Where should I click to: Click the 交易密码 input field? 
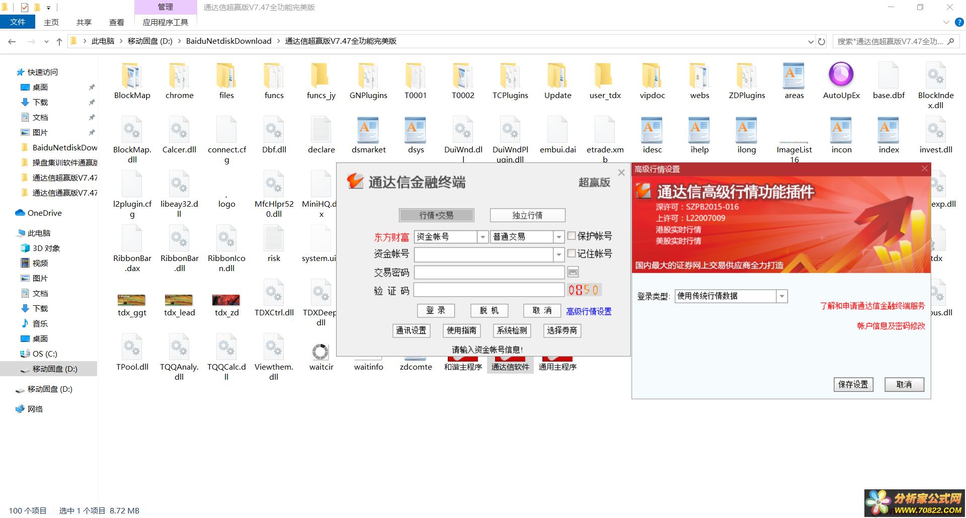[489, 273]
